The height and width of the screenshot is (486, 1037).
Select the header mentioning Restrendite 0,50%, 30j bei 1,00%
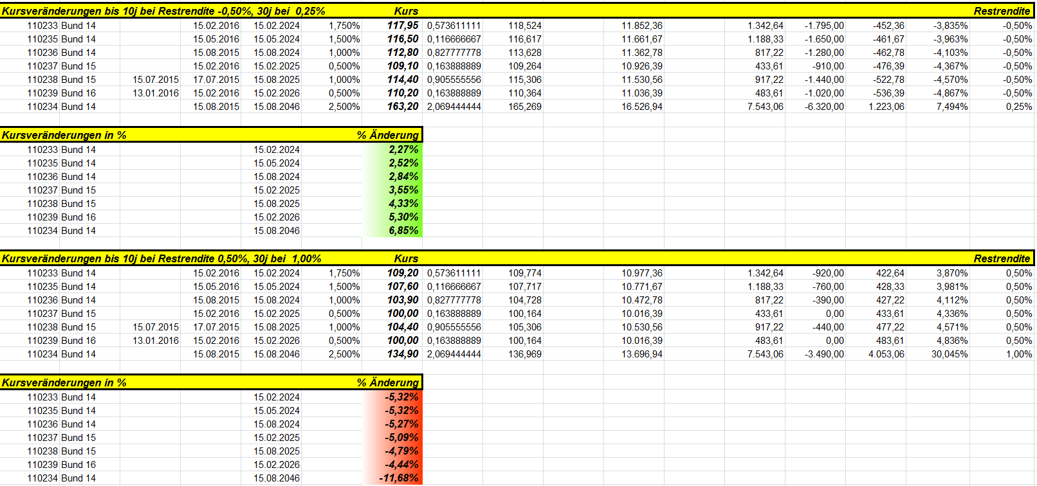coord(161,258)
